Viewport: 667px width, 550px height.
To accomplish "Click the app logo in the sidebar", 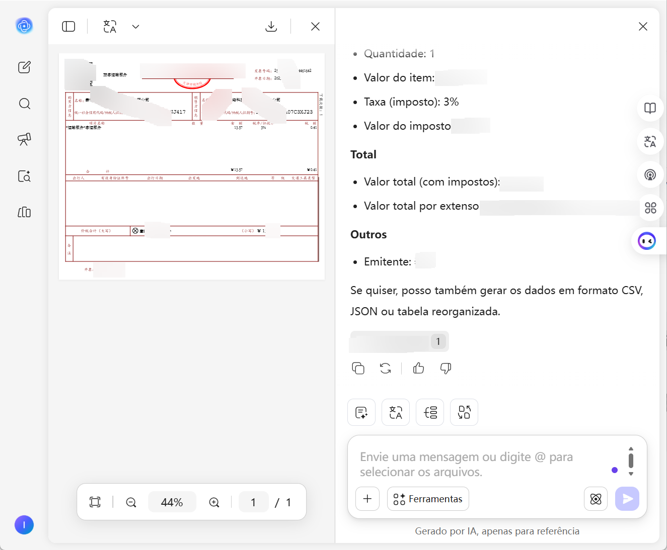I will tap(24, 25).
